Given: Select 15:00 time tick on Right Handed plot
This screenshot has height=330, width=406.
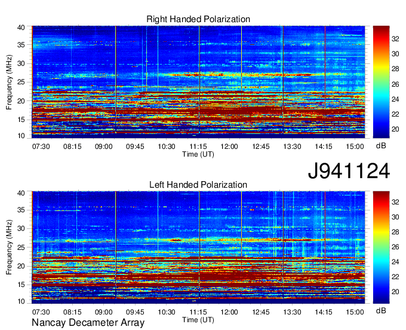Looking at the screenshot, I should click(x=355, y=146).
